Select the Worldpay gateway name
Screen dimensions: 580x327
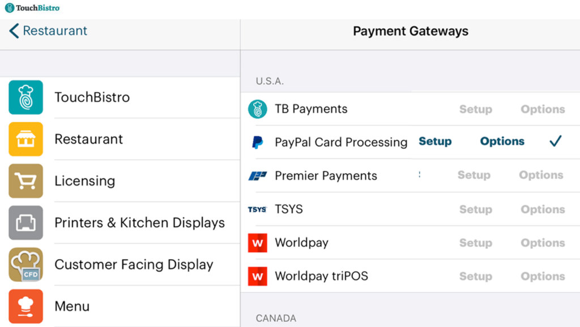(301, 243)
